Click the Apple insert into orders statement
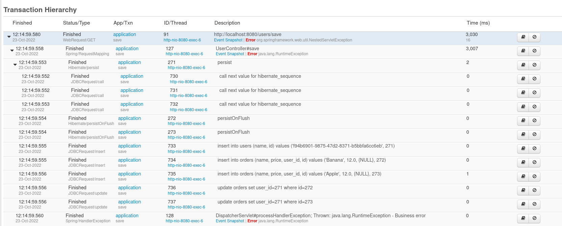 [299, 174]
